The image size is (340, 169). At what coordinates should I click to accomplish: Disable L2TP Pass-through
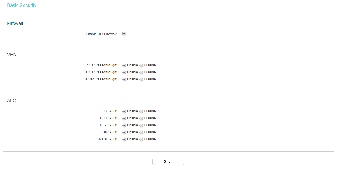point(141,72)
